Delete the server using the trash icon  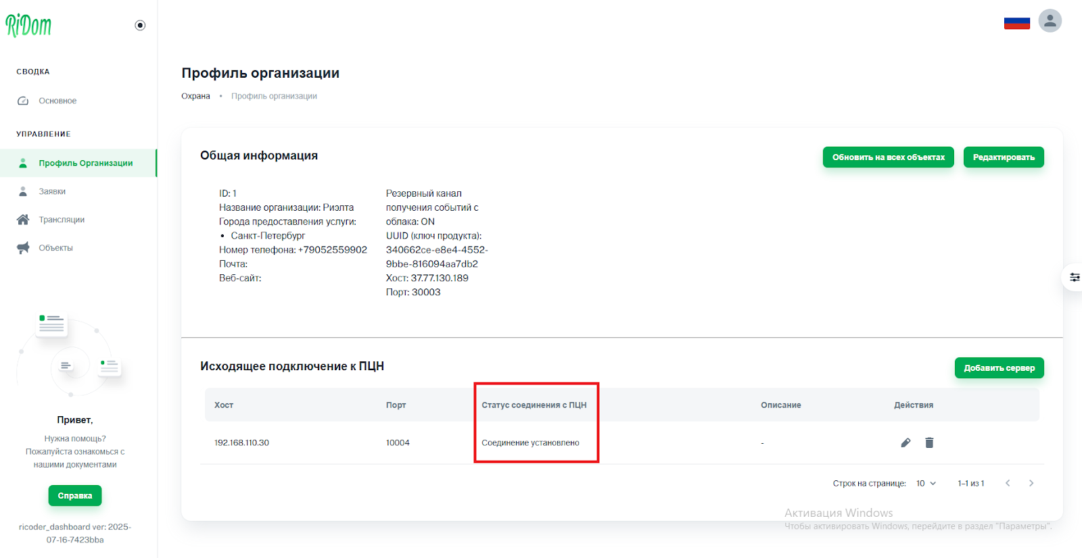[929, 442]
